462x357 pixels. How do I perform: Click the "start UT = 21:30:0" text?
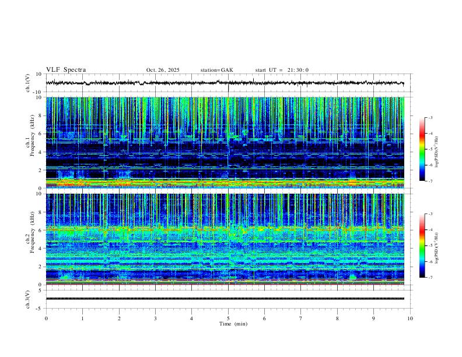pos(282,70)
